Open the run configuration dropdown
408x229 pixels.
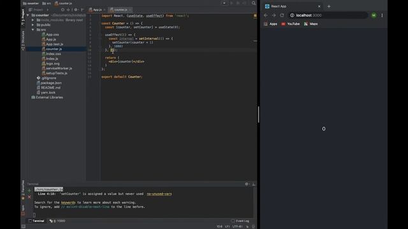pos(224,3)
